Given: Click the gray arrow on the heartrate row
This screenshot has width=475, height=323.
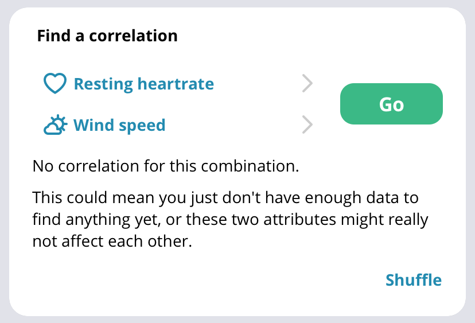Looking at the screenshot, I should (x=307, y=83).
